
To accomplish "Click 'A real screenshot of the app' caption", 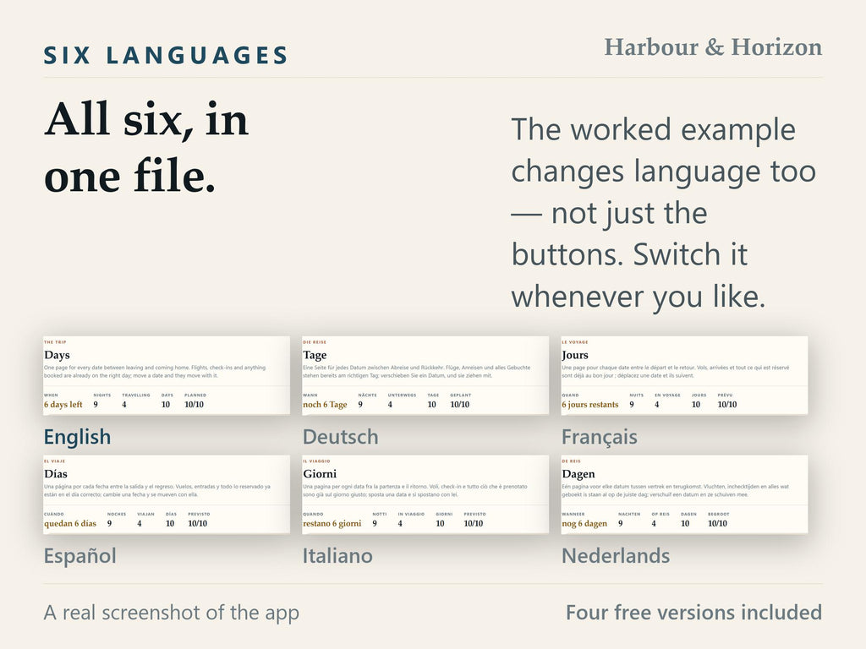I will pyautogui.click(x=171, y=614).
